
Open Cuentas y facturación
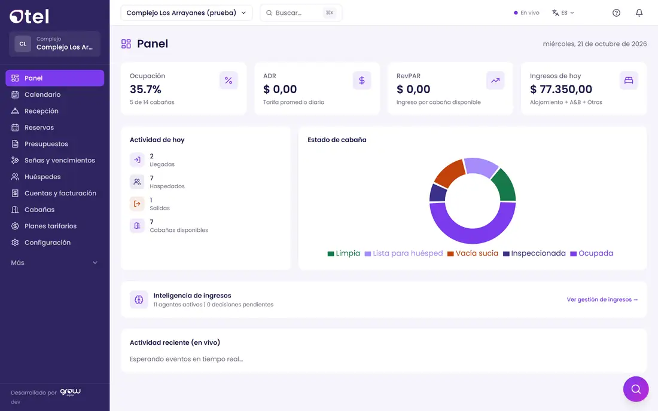click(x=54, y=193)
